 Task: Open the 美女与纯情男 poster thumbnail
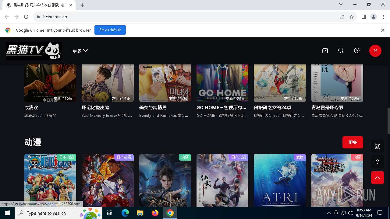pos(165,83)
